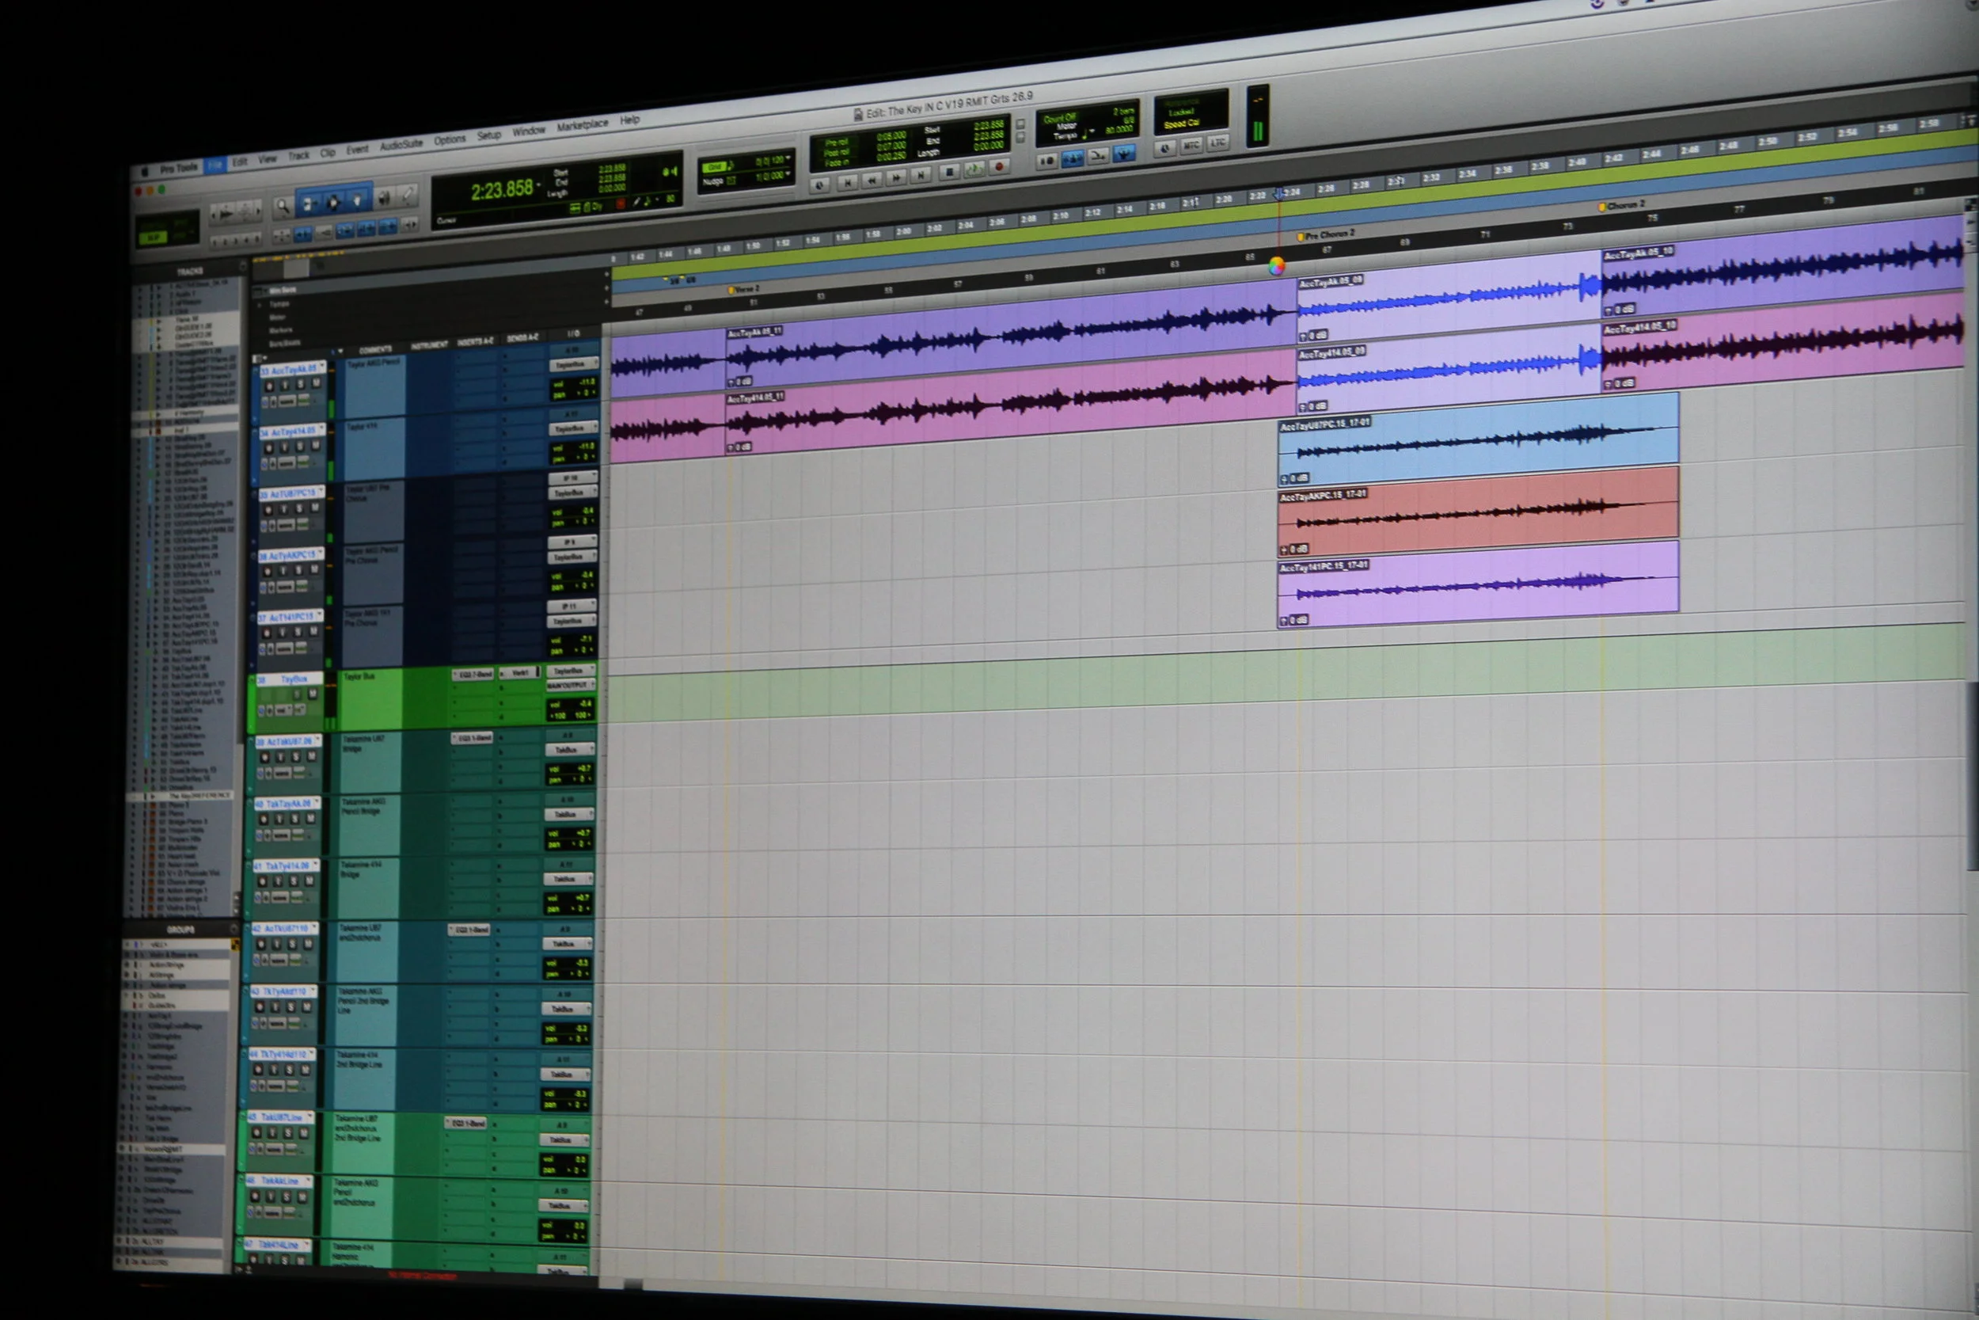Open the AudioSuite menu
This screenshot has height=1320, width=1979.
[401, 146]
